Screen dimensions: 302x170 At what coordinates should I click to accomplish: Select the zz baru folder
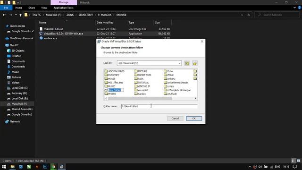(169, 79)
